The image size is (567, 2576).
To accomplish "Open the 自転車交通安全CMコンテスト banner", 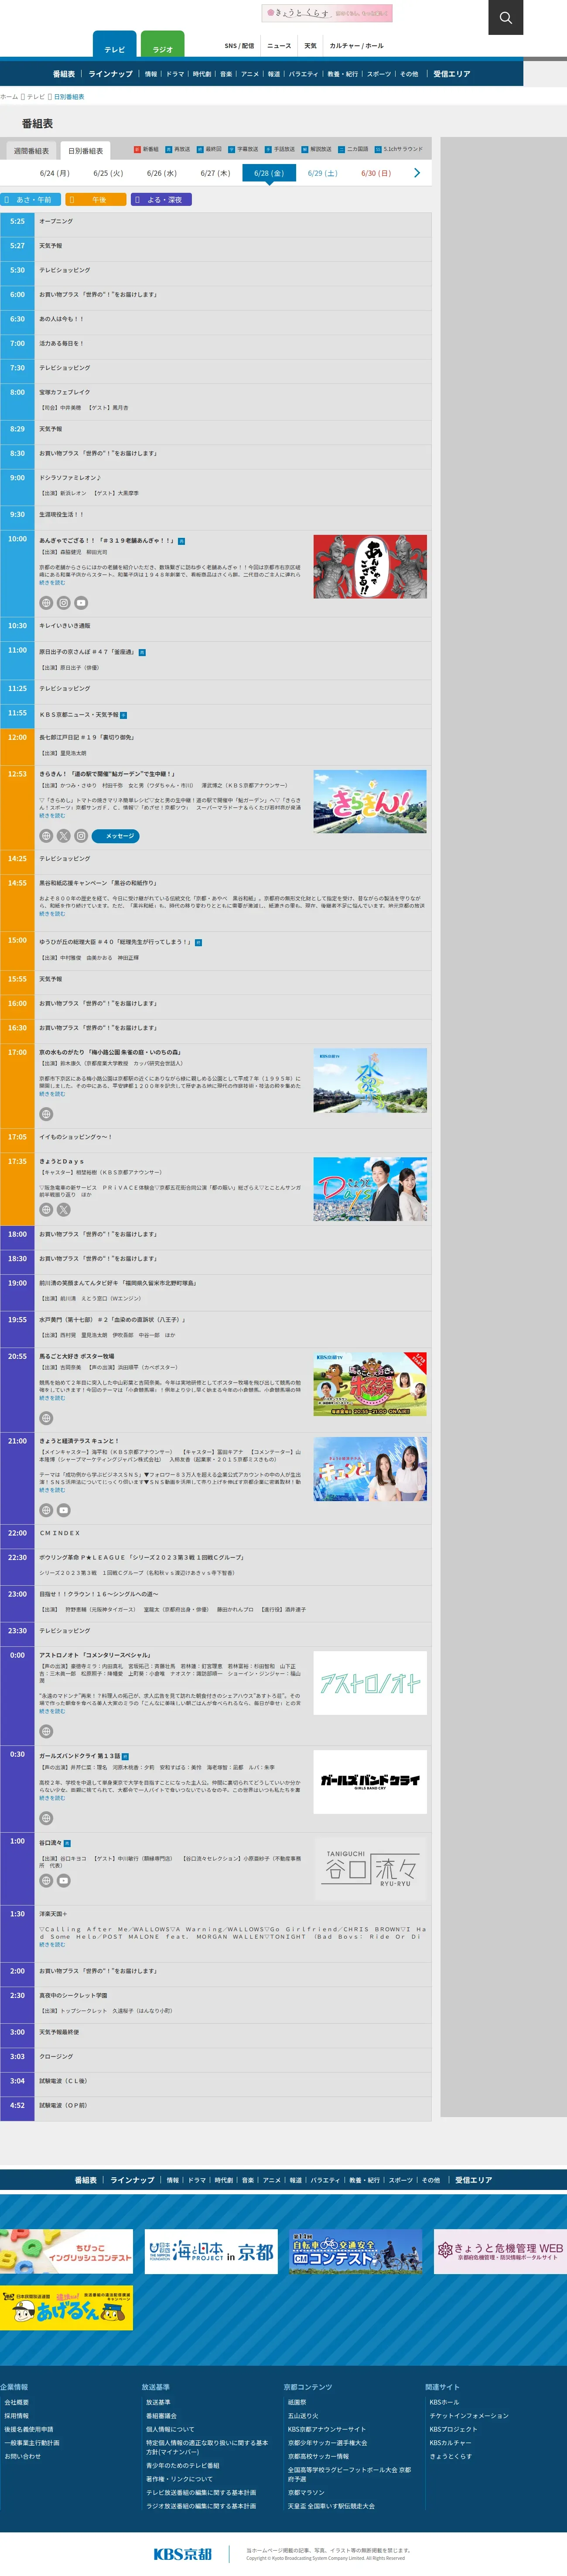I will [x=355, y=2252].
